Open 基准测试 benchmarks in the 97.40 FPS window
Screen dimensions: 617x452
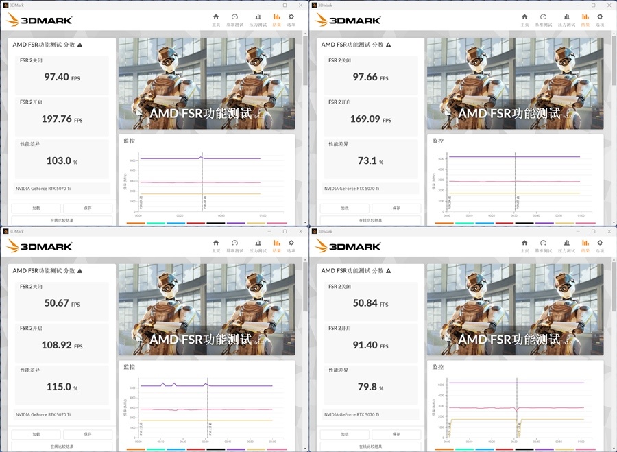(x=235, y=20)
